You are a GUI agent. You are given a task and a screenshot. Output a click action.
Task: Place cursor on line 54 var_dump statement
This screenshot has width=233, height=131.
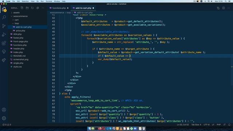(x=115, y=59)
